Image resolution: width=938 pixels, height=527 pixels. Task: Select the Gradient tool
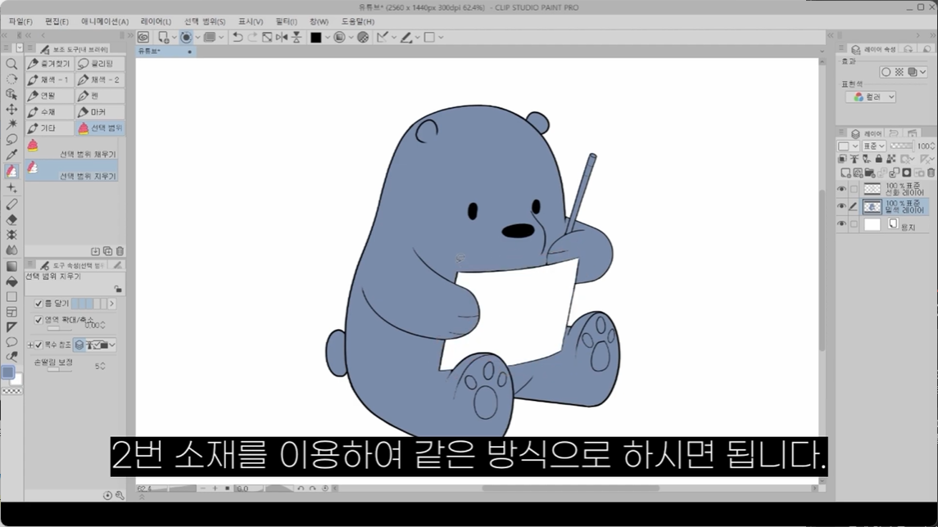(11, 266)
